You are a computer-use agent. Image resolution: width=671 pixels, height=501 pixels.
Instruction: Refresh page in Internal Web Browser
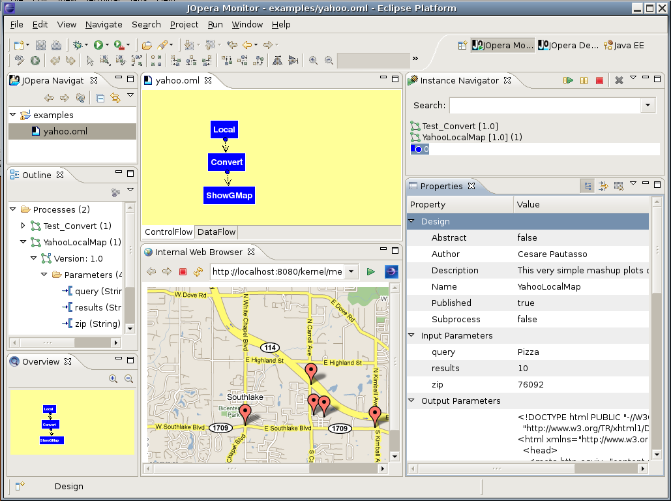[x=198, y=271]
